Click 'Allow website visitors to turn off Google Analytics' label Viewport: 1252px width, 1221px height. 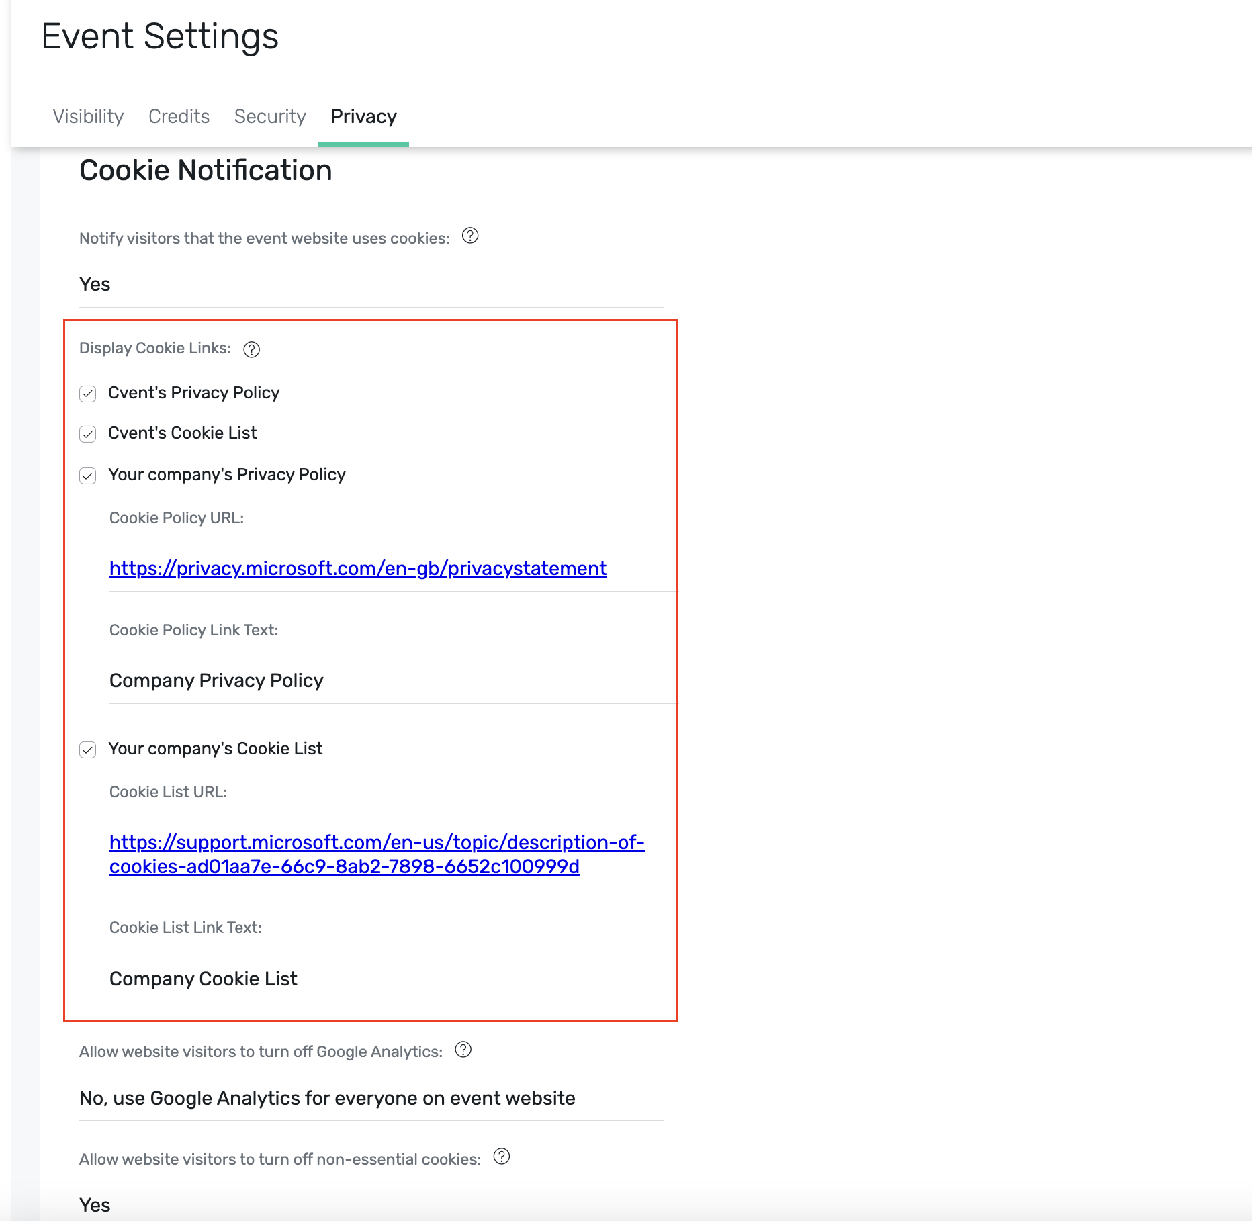261,1052
